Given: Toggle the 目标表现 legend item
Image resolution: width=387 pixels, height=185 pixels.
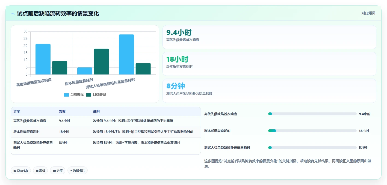Looking at the screenshot, I should point(96,95).
